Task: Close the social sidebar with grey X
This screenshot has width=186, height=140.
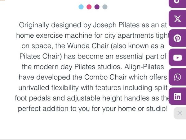Action: [x=180, y=113]
